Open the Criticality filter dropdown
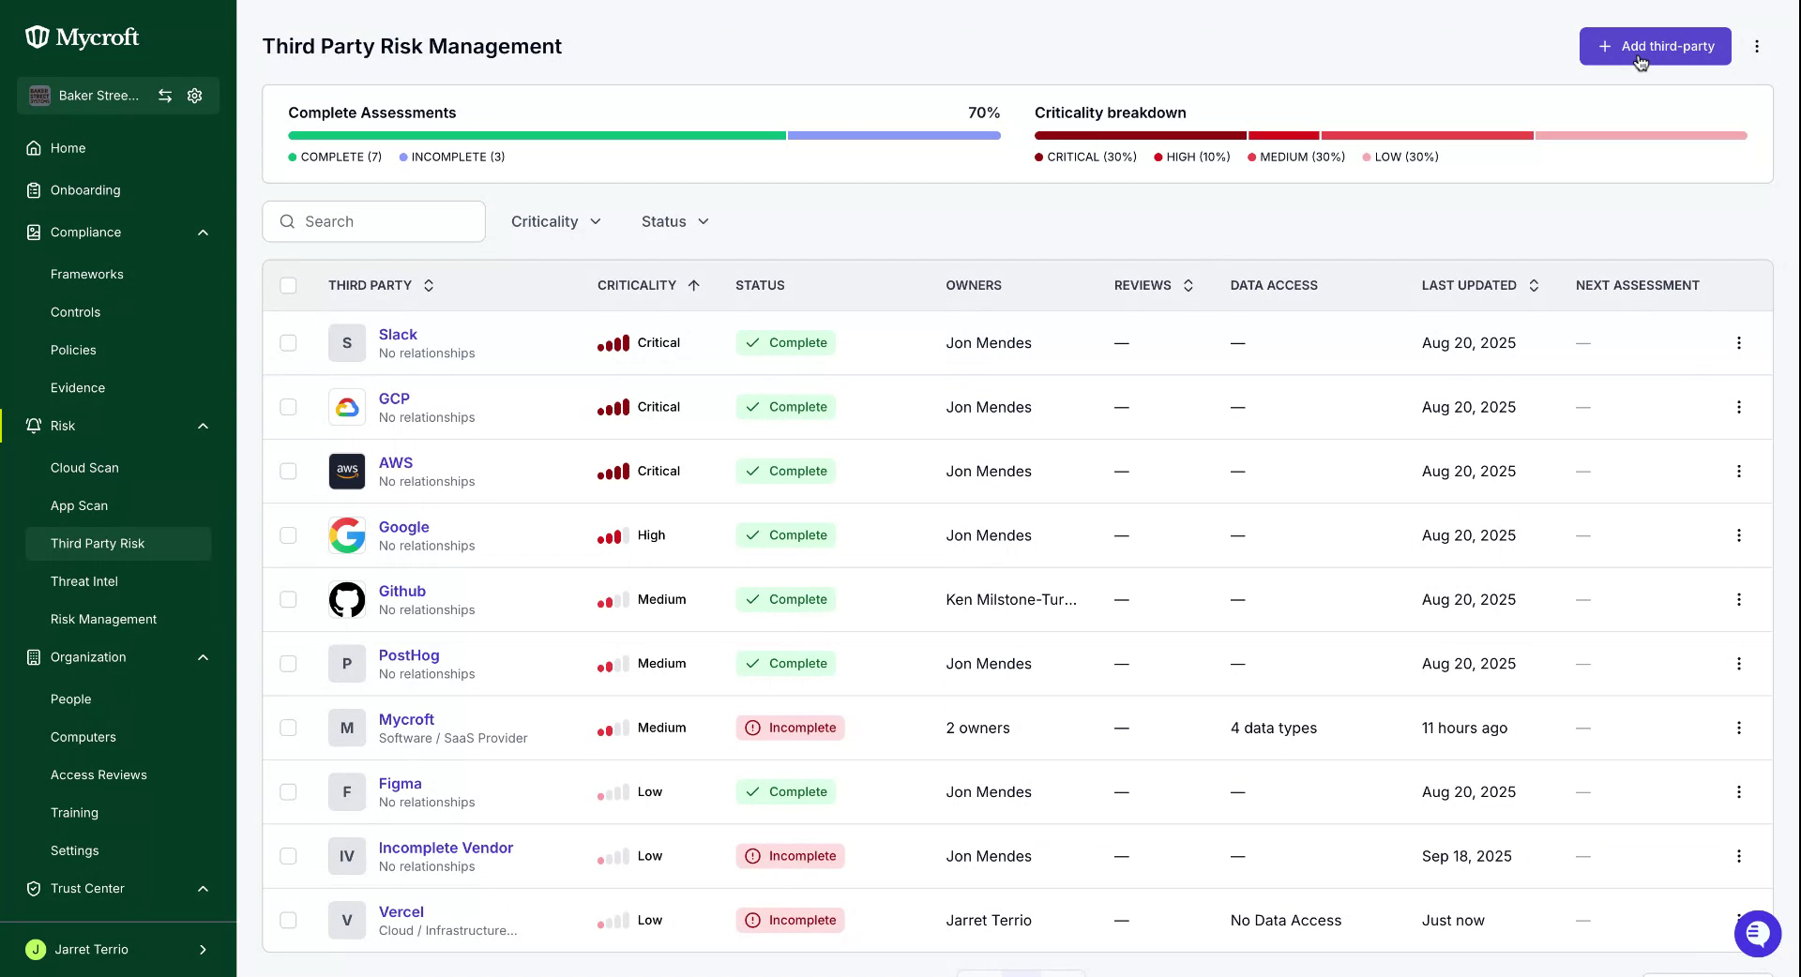Screen dimensions: 1801x977 coord(556,222)
